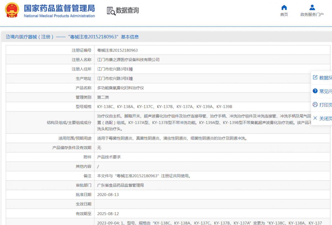Click the 数据反馈 edit icon

[x=315, y=78]
